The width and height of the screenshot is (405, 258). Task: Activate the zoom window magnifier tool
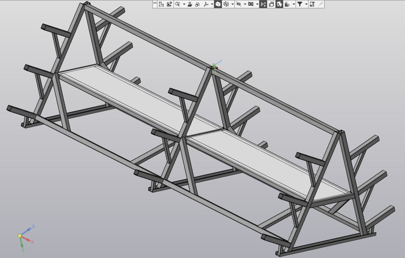click(177, 4)
